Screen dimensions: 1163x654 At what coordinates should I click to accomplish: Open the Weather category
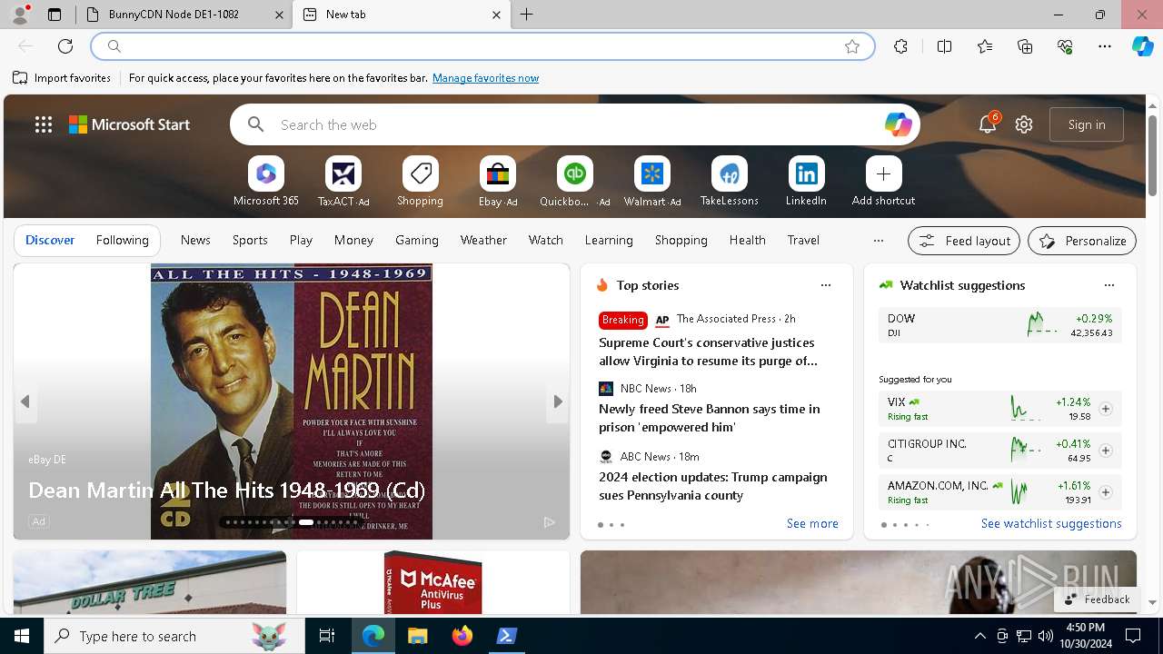click(483, 241)
